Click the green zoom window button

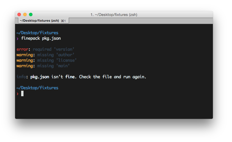pos(31,14)
